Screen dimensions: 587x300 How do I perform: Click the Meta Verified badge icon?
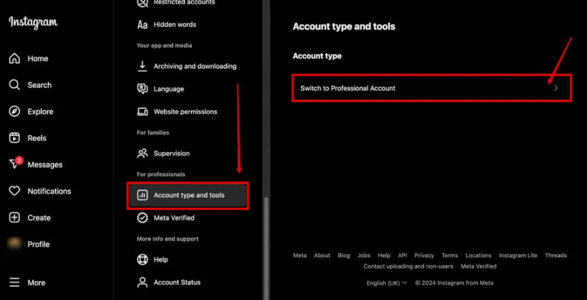click(x=142, y=218)
